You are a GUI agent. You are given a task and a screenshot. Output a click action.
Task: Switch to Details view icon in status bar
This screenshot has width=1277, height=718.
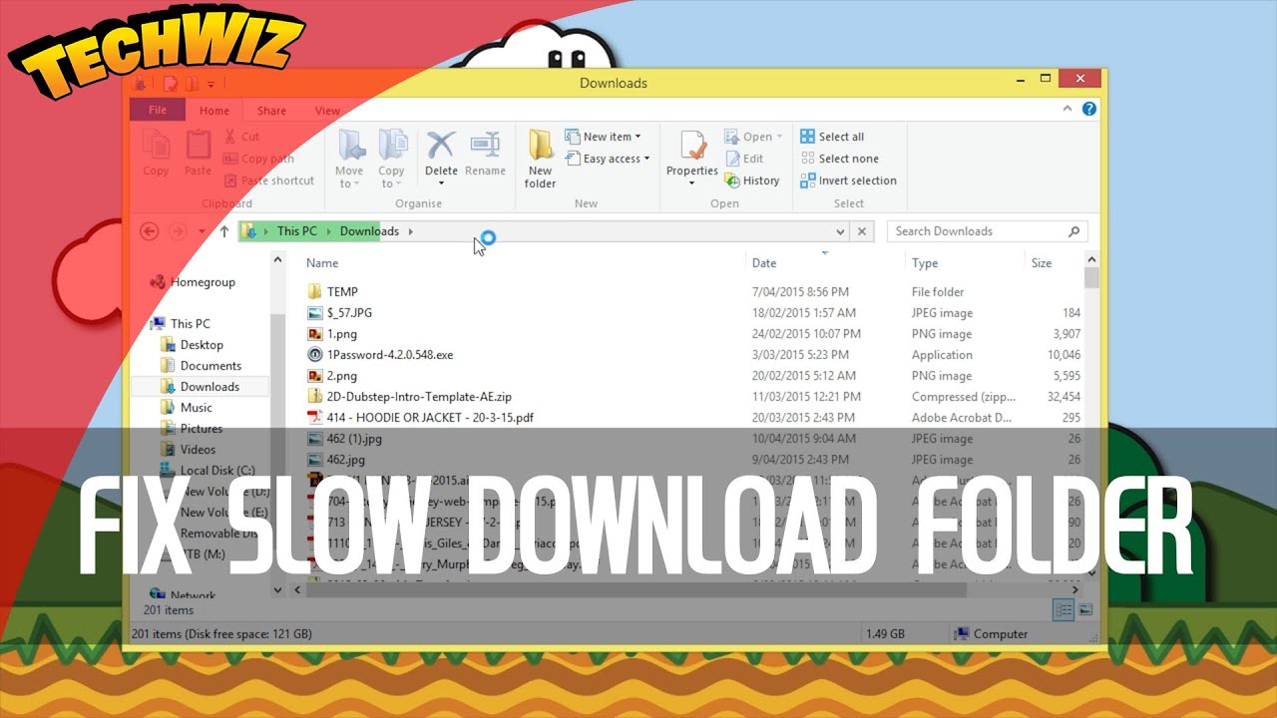pyautogui.click(x=1064, y=609)
